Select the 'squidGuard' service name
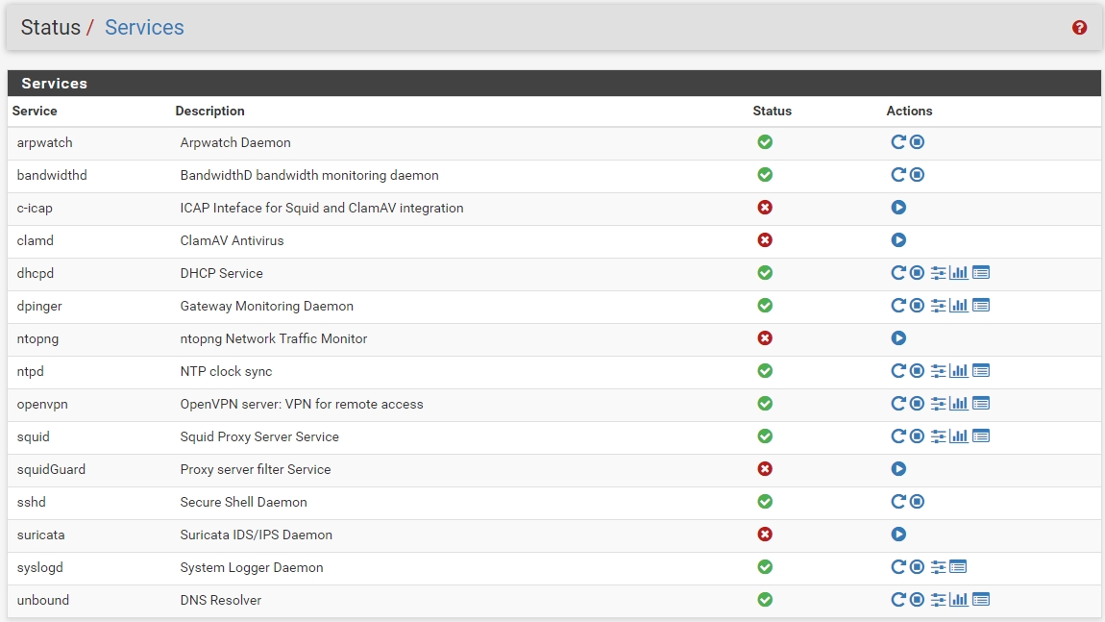 [51, 470]
